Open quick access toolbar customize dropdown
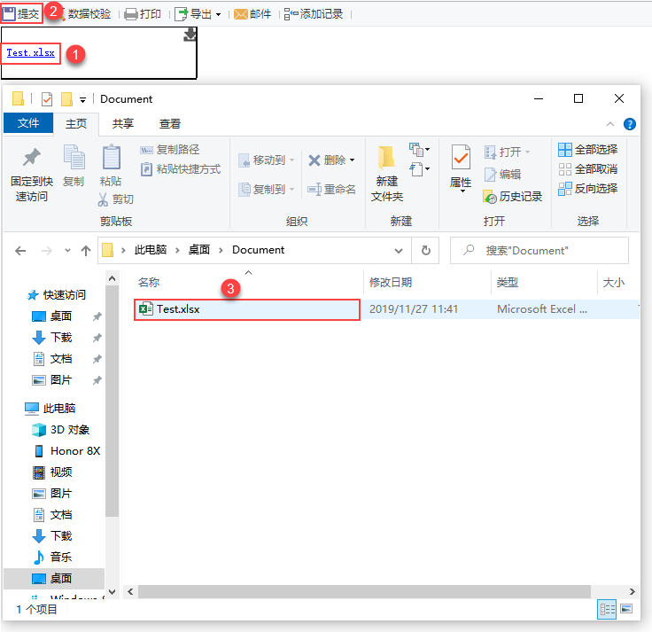652x632 pixels. 82,100
